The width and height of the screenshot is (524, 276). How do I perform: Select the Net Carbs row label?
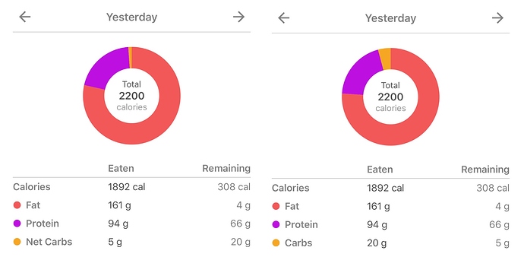coord(49,242)
